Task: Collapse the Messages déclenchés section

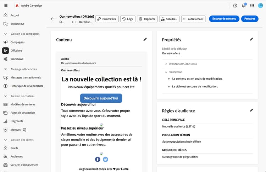Action: (5, 69)
